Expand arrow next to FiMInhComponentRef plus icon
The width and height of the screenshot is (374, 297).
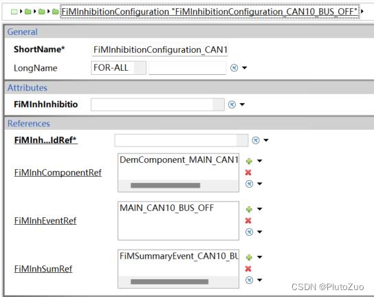pyautogui.click(x=260, y=161)
